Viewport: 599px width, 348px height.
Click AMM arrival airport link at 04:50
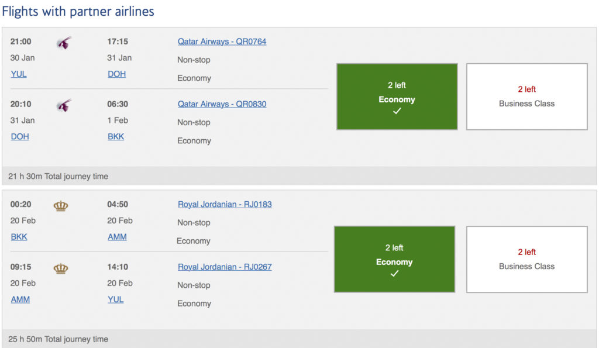click(x=117, y=237)
